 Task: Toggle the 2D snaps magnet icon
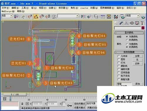pos(30,16)
